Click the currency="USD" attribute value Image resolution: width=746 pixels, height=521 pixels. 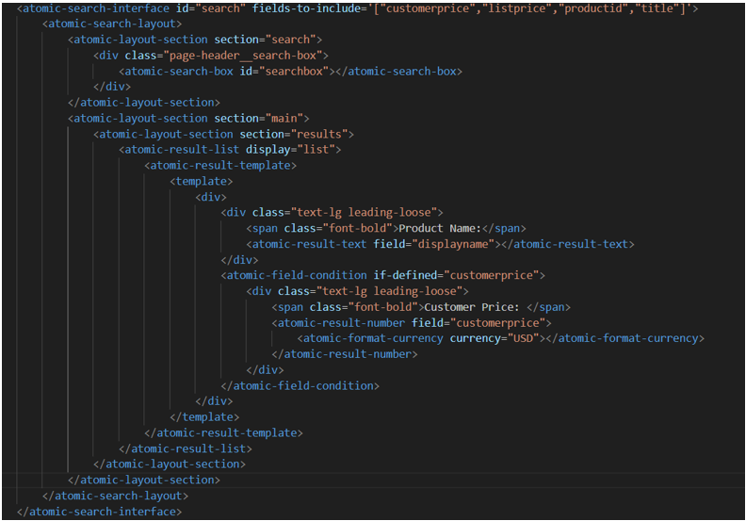pyautogui.click(x=523, y=338)
